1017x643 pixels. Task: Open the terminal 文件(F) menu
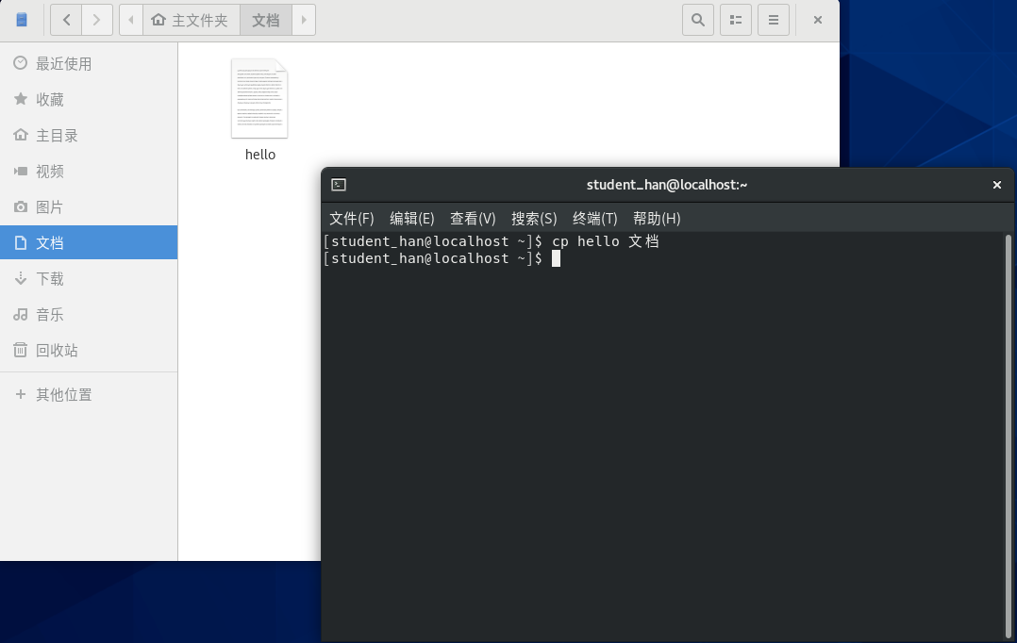click(x=352, y=219)
